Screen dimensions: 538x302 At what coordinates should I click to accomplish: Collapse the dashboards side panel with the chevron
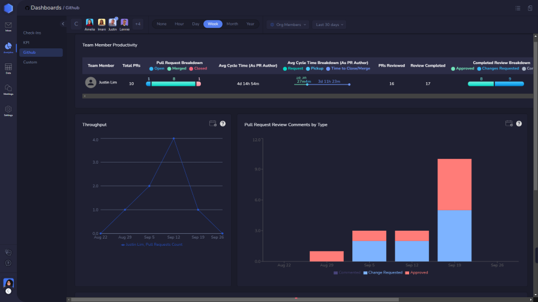pyautogui.click(x=63, y=24)
